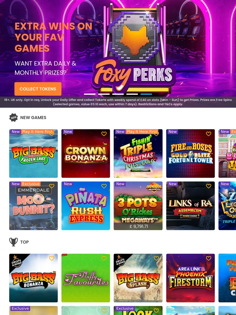The width and height of the screenshot is (236, 315).
Task: Click the trophy icon next to TOP
Action: tap(13, 242)
